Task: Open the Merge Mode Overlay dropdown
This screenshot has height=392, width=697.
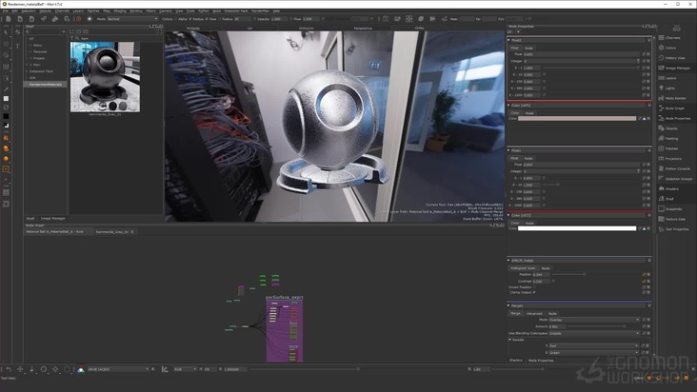Action: coord(594,320)
